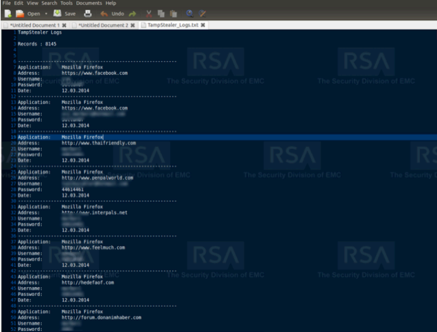Expand the Open recent files dropdown arrow
The height and width of the screenshot is (332, 437).
click(46, 13)
